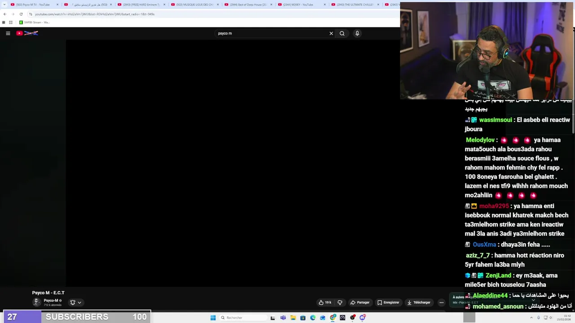Click the Télécharger download button
Image resolution: width=575 pixels, height=323 pixels.
[419, 302]
